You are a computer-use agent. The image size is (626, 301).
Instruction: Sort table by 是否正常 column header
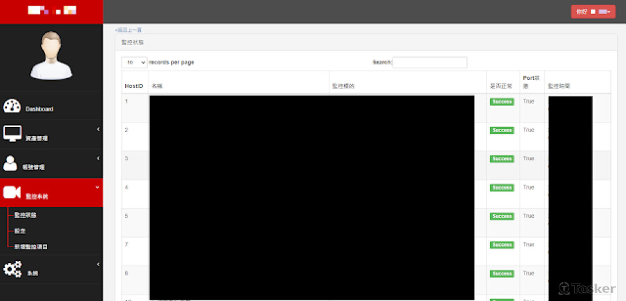(501, 85)
